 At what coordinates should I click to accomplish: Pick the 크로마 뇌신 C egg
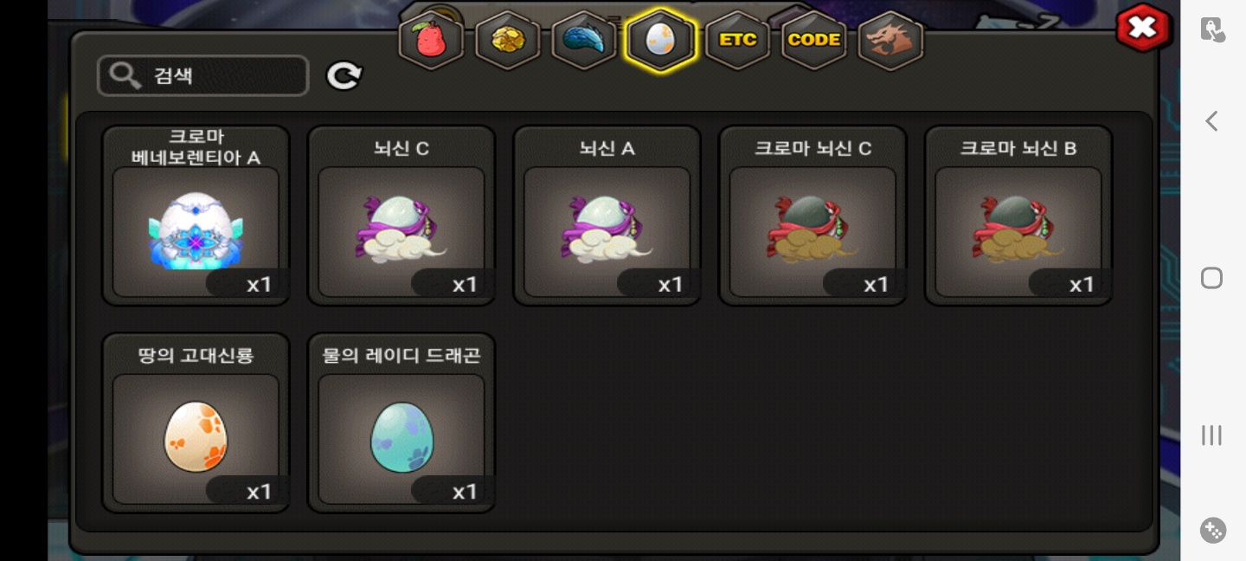tap(812, 216)
